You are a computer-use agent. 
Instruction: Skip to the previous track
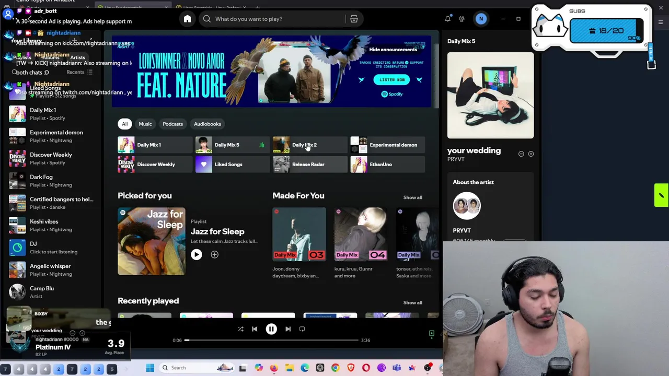[x=255, y=329]
